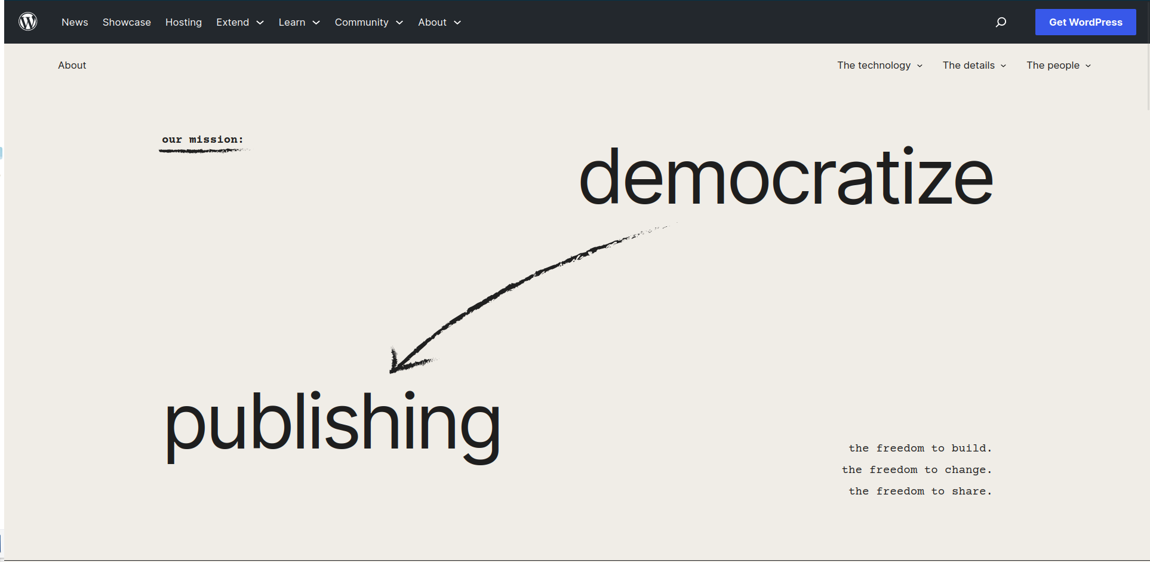Expand The details submenu
1150x562 pixels.
click(x=974, y=65)
